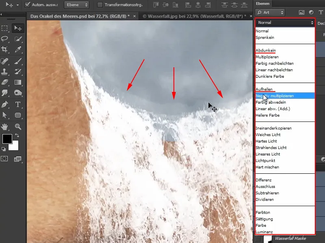The image size is (325, 243).
Task: Select the Clone Stamp tool
Action: pyautogui.click(x=4, y=72)
